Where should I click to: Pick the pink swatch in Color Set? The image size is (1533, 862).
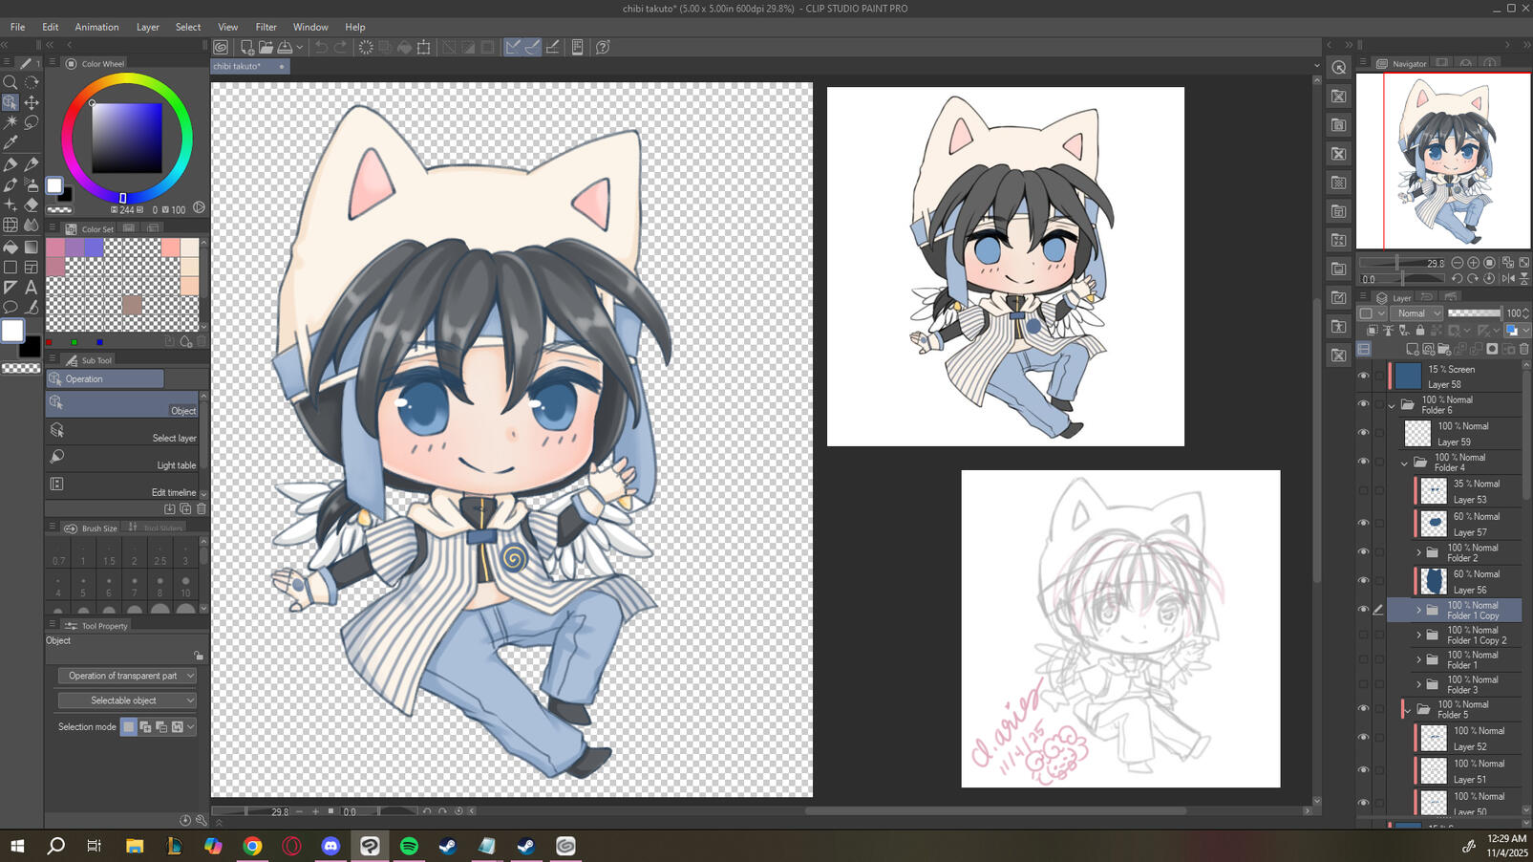pyautogui.click(x=55, y=248)
